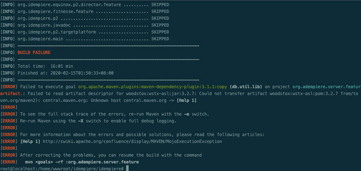Click org.idempiere.equinox.p2.director.feature line

pyautogui.click(x=93, y=5)
